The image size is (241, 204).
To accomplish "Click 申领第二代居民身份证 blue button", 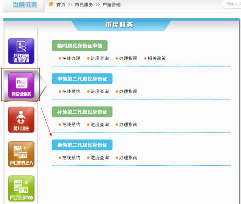I will 82,79.
